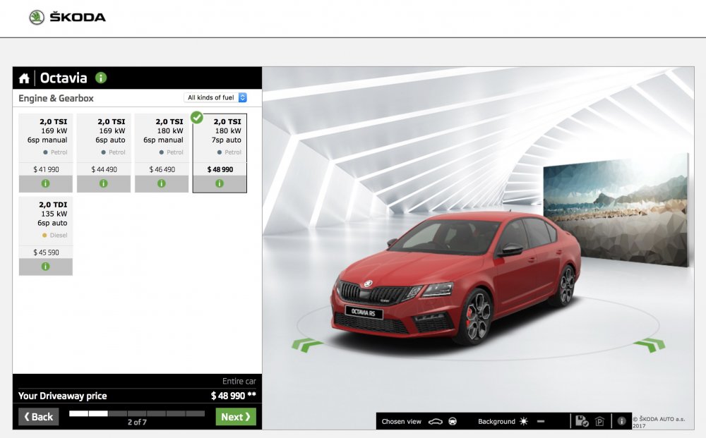The image size is (706, 438).
Task: Click the $ 41 990 price
Action: click(x=46, y=169)
